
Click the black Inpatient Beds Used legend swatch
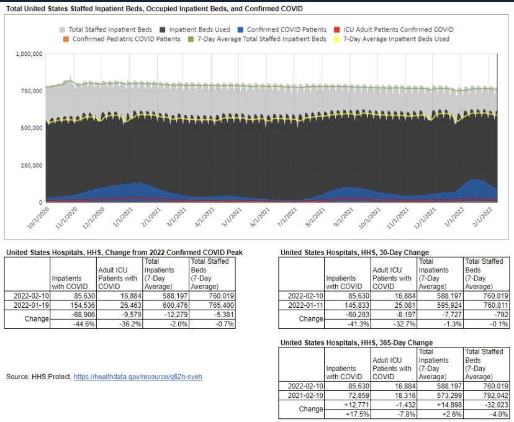(164, 29)
